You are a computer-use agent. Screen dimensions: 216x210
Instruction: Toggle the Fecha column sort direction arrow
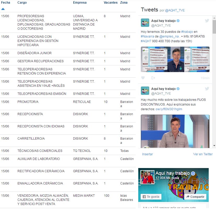[3, 9]
